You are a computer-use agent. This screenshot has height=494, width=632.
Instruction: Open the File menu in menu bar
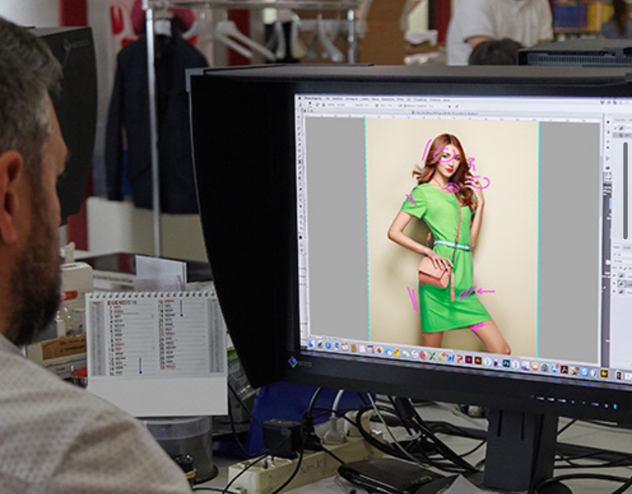point(328,98)
